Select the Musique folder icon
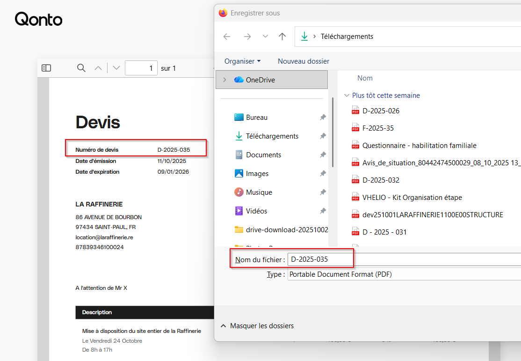The width and height of the screenshot is (521, 361). click(239, 192)
